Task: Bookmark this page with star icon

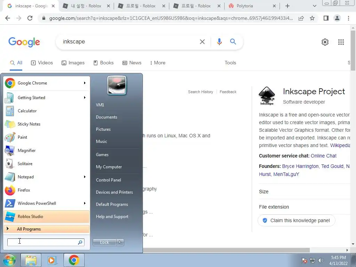Action: 312,18
